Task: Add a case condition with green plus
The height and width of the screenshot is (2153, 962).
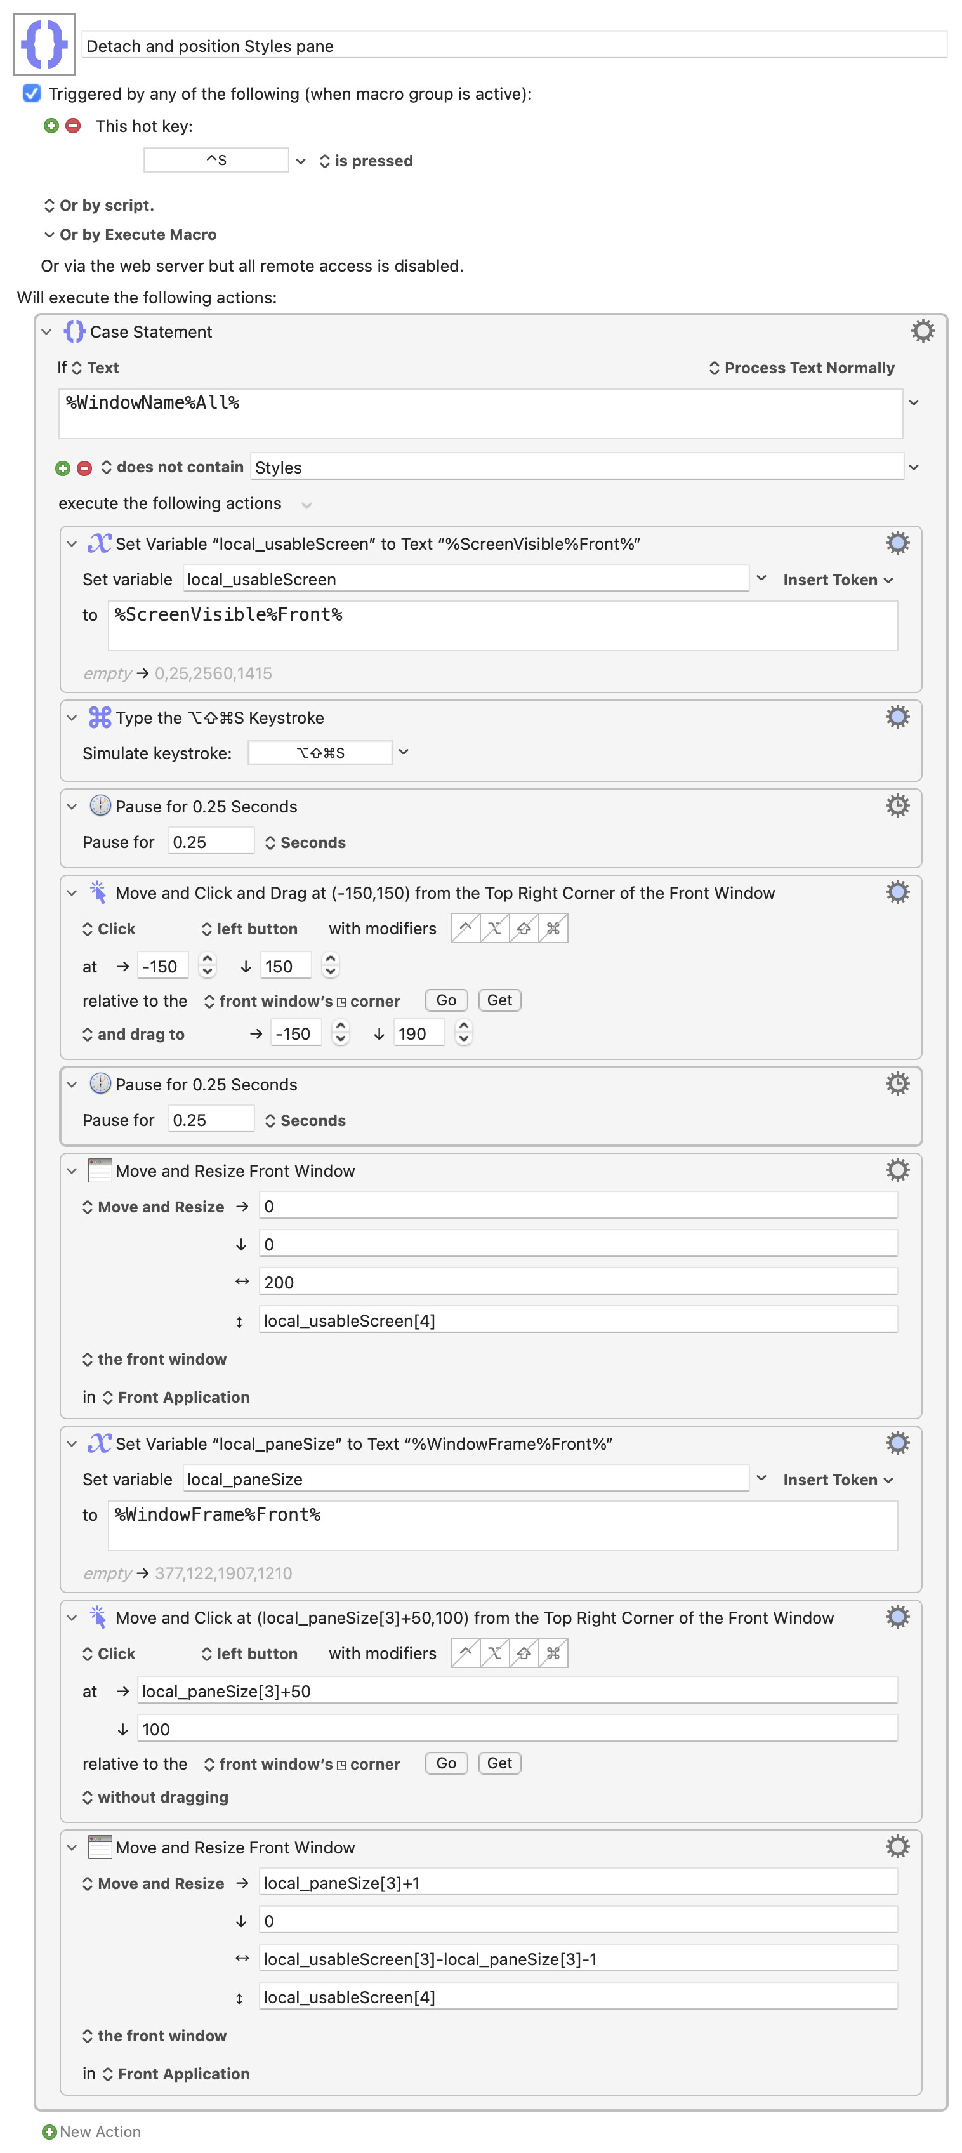Action: click(x=63, y=468)
